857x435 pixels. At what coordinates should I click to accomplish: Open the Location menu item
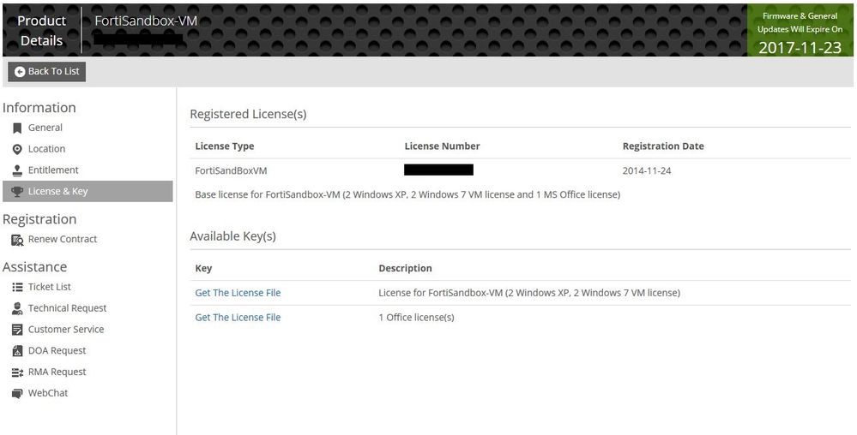[x=46, y=149]
